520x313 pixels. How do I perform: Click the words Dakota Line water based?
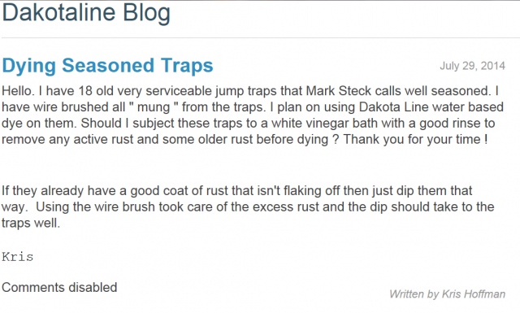[431, 107]
